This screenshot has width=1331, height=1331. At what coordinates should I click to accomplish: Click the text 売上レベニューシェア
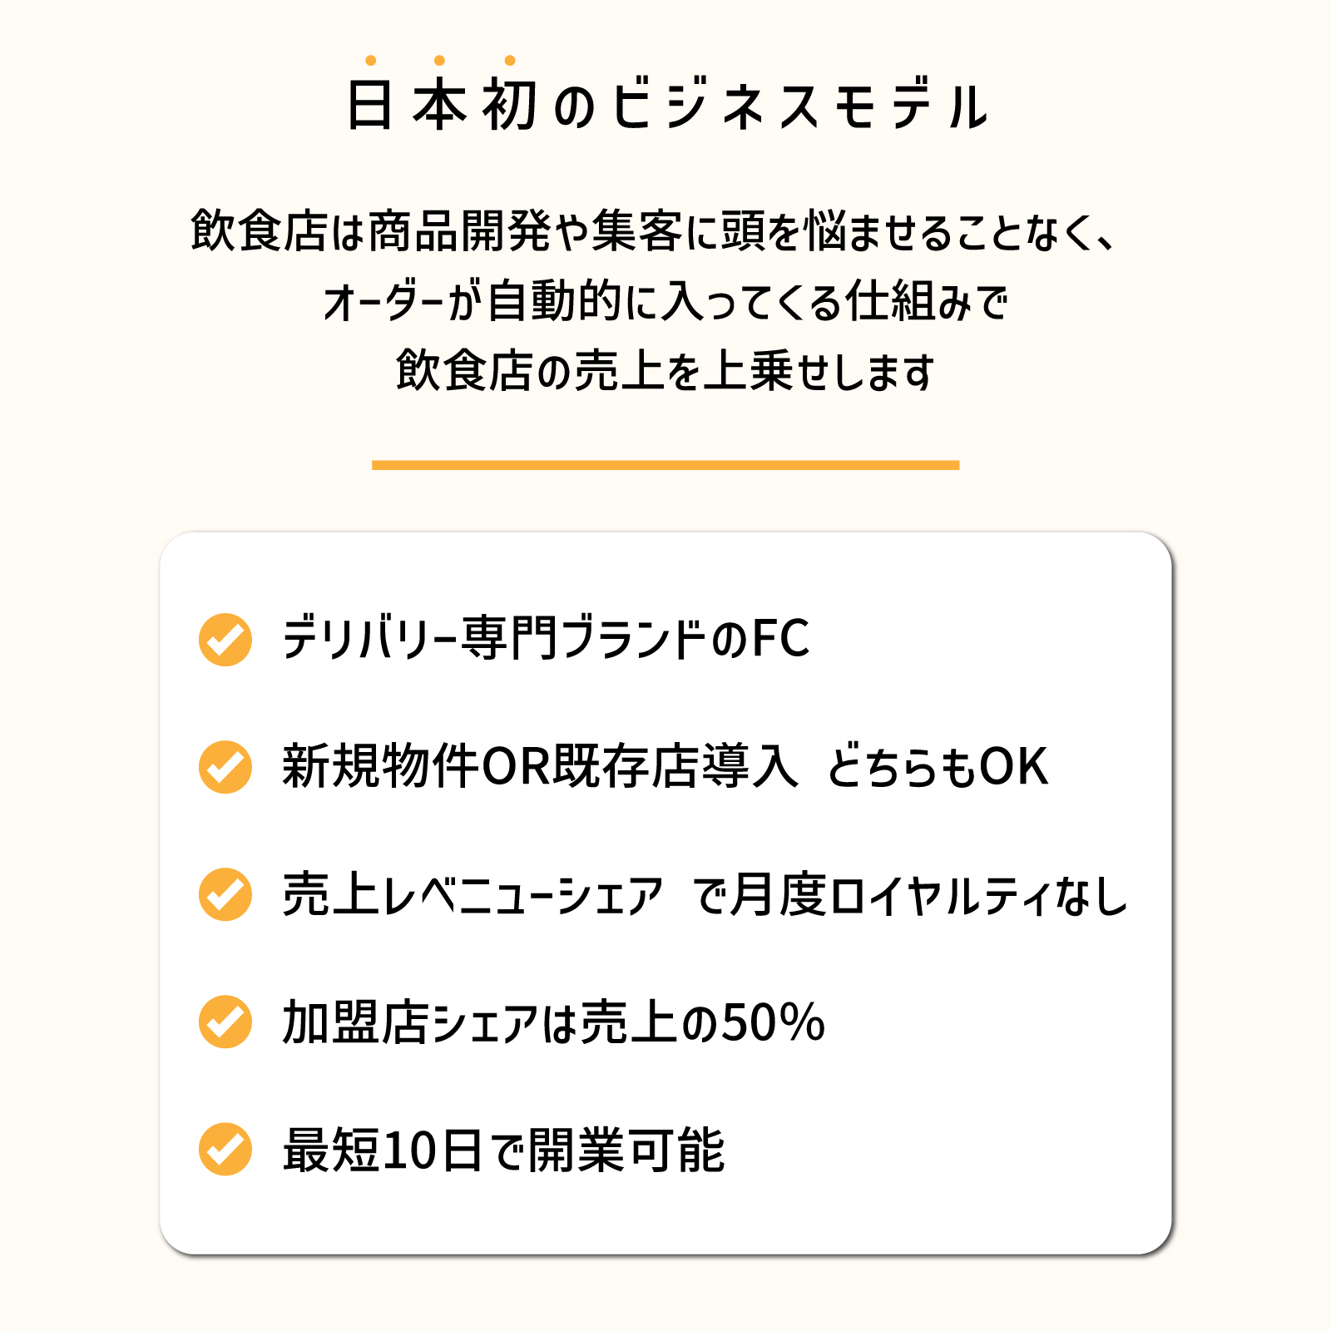[473, 894]
